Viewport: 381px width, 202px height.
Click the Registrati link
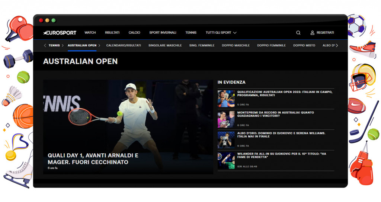tap(325, 33)
